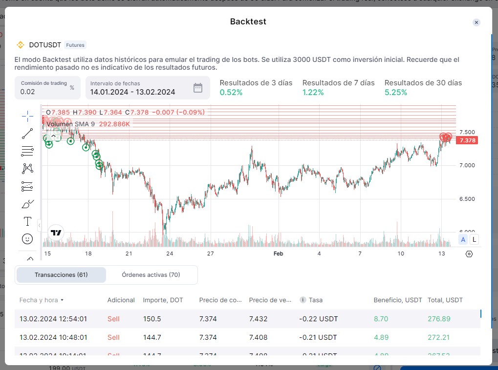Image resolution: width=498 pixels, height=370 pixels.
Task: Toggle logarithmic scale 'L' button
Action: pos(474,239)
